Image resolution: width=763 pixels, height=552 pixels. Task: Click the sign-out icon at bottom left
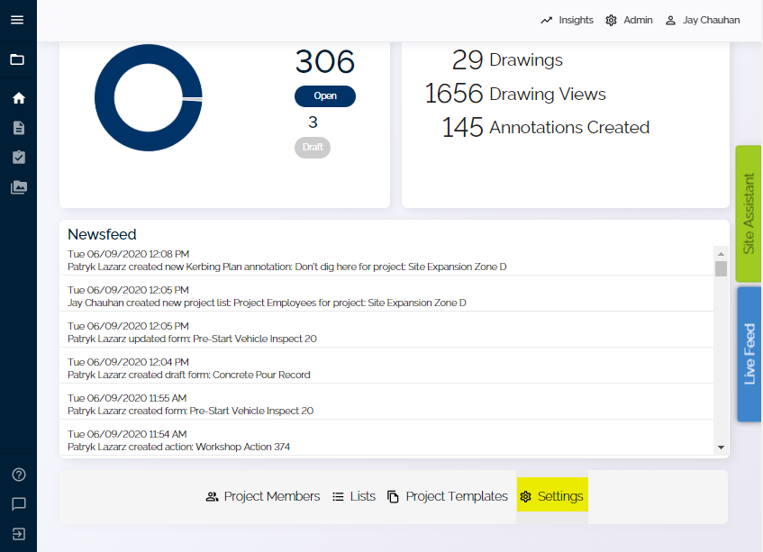pos(18,534)
